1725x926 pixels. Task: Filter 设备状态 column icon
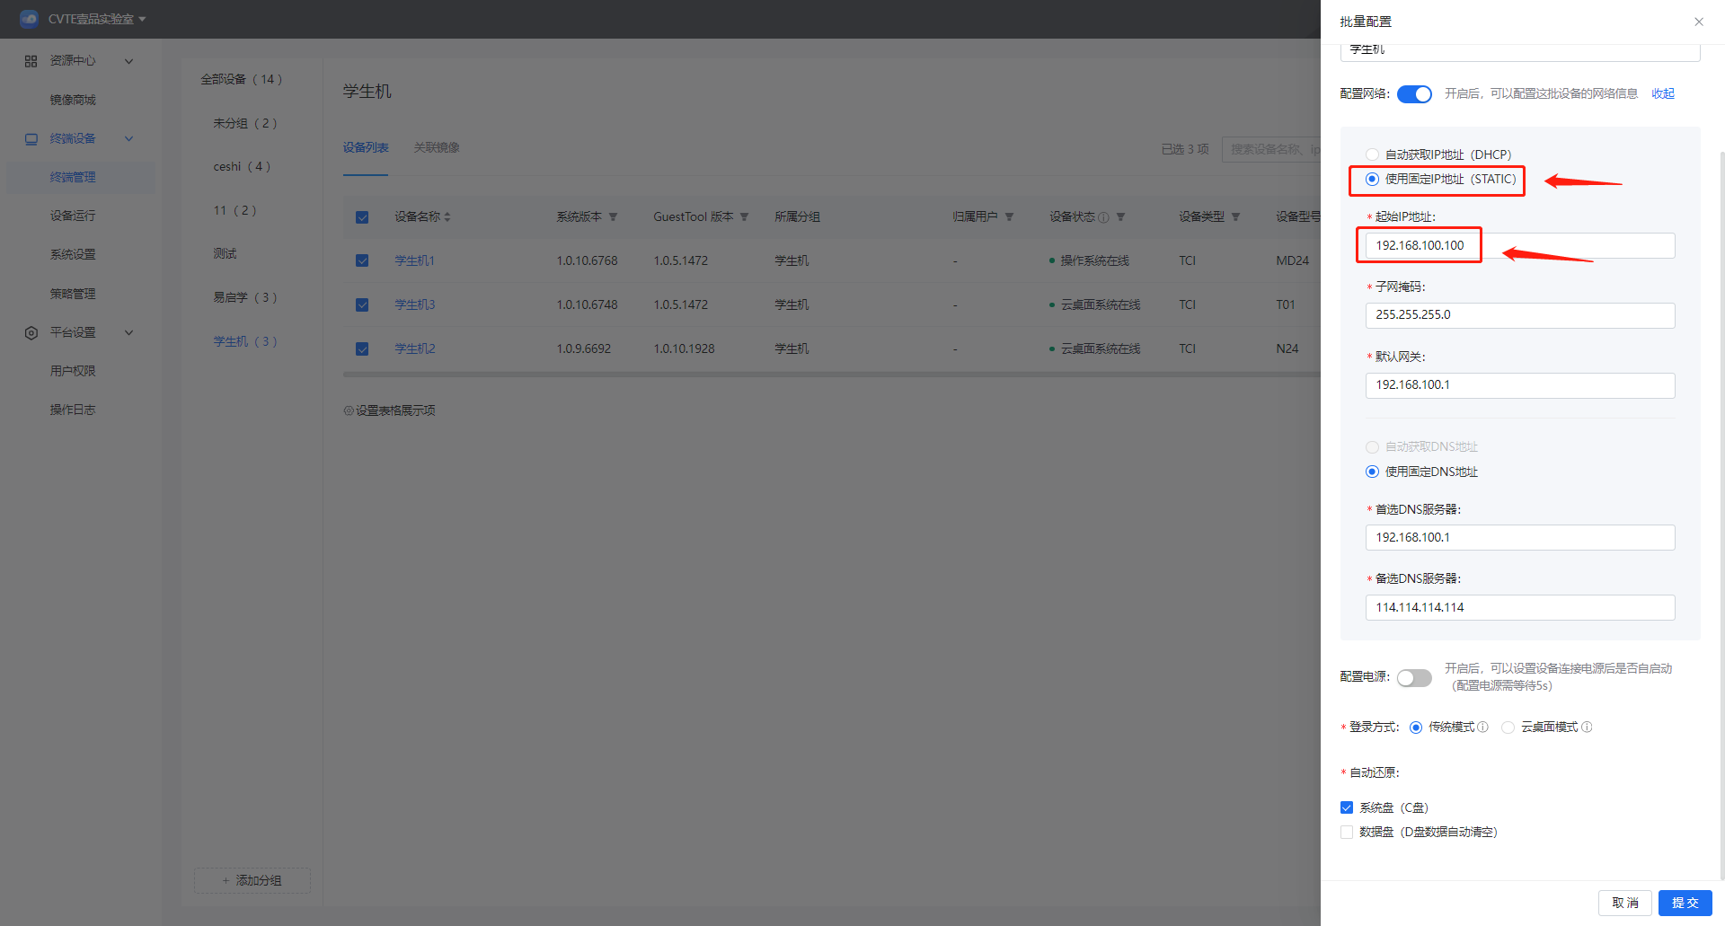pyautogui.click(x=1120, y=216)
